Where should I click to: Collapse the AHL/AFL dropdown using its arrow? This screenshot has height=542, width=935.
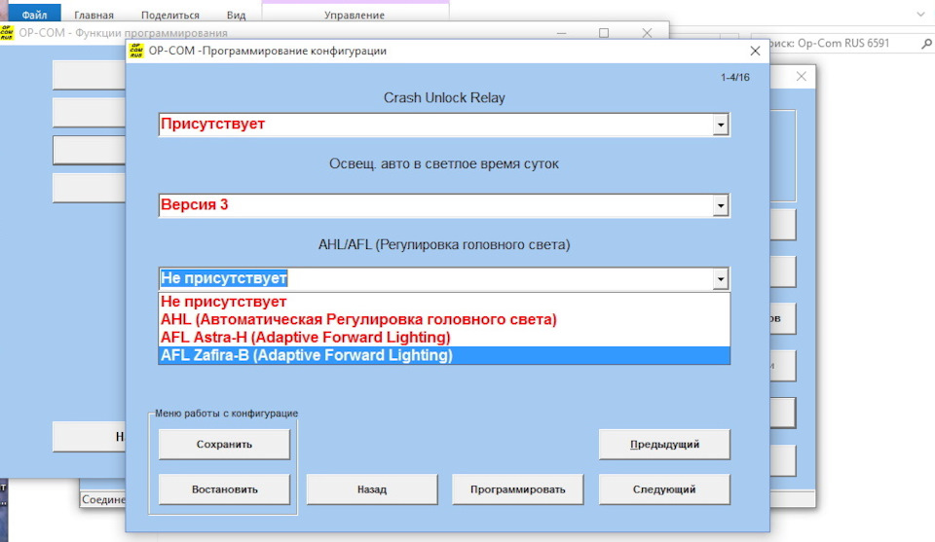(720, 279)
